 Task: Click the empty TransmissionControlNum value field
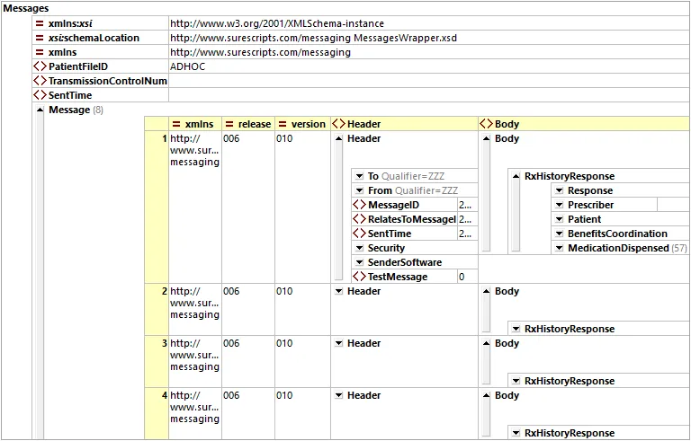[x=428, y=81]
